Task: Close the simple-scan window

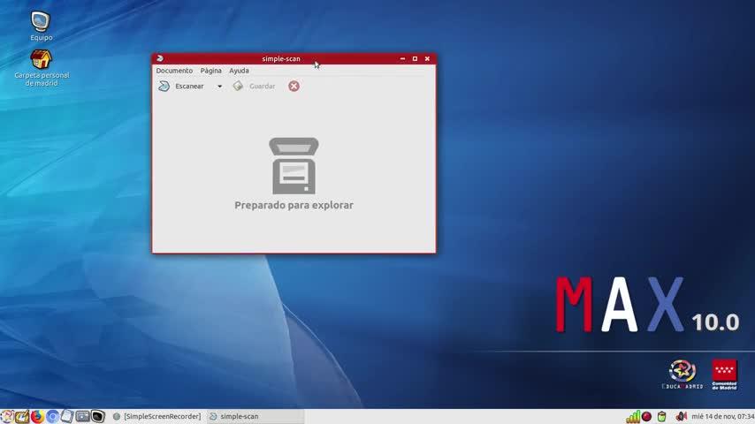Action: [x=427, y=58]
